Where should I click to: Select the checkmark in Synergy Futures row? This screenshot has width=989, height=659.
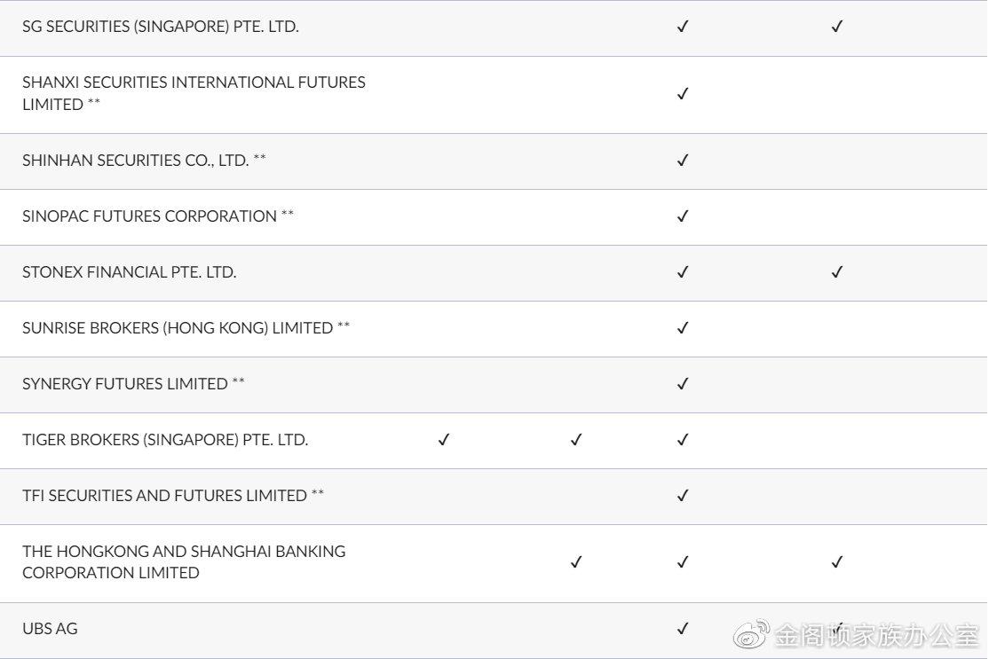[682, 384]
